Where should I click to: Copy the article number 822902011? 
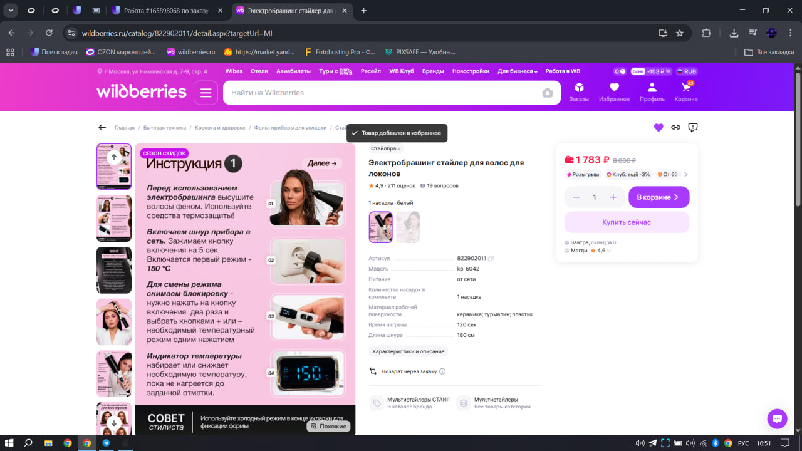click(491, 258)
